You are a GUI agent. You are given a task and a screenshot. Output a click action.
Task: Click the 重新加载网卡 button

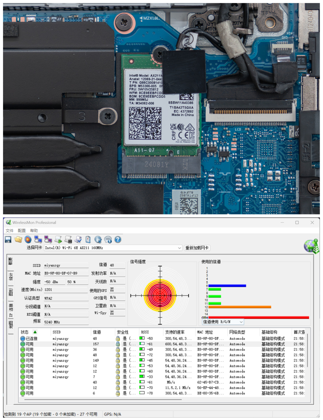197,248
